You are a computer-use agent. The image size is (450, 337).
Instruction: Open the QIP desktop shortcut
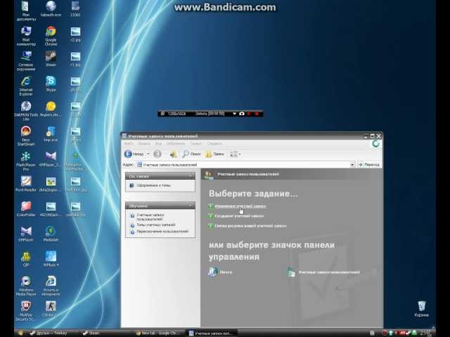click(26, 258)
